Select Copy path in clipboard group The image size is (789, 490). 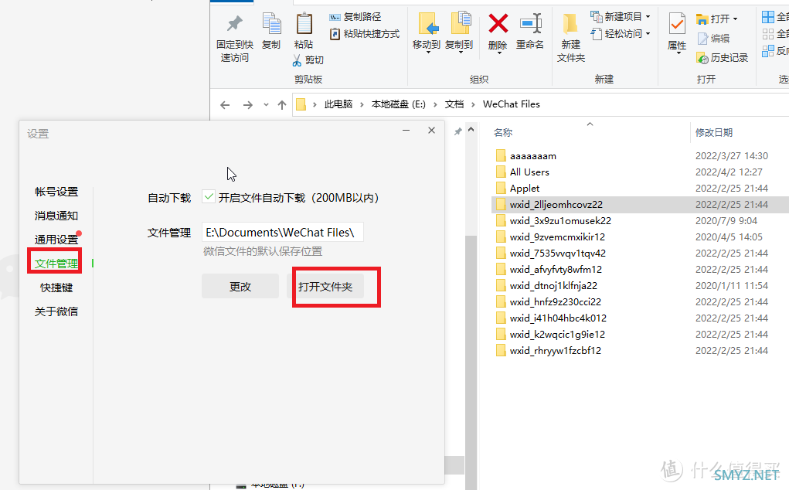[355, 16]
